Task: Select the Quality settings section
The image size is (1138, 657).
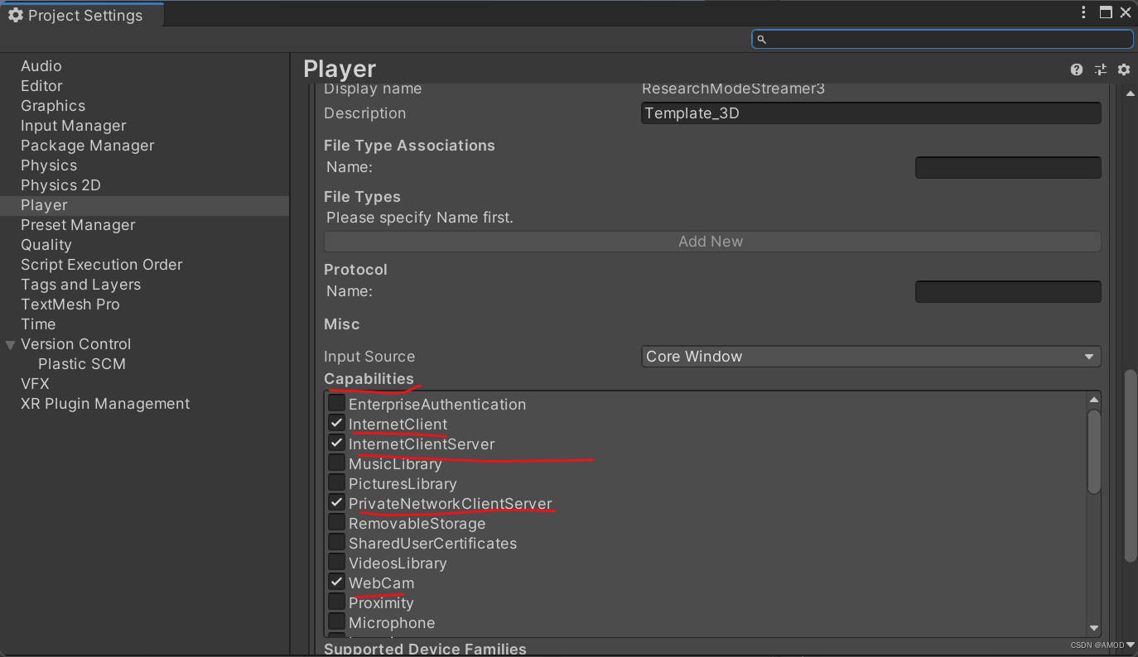Action: (46, 244)
